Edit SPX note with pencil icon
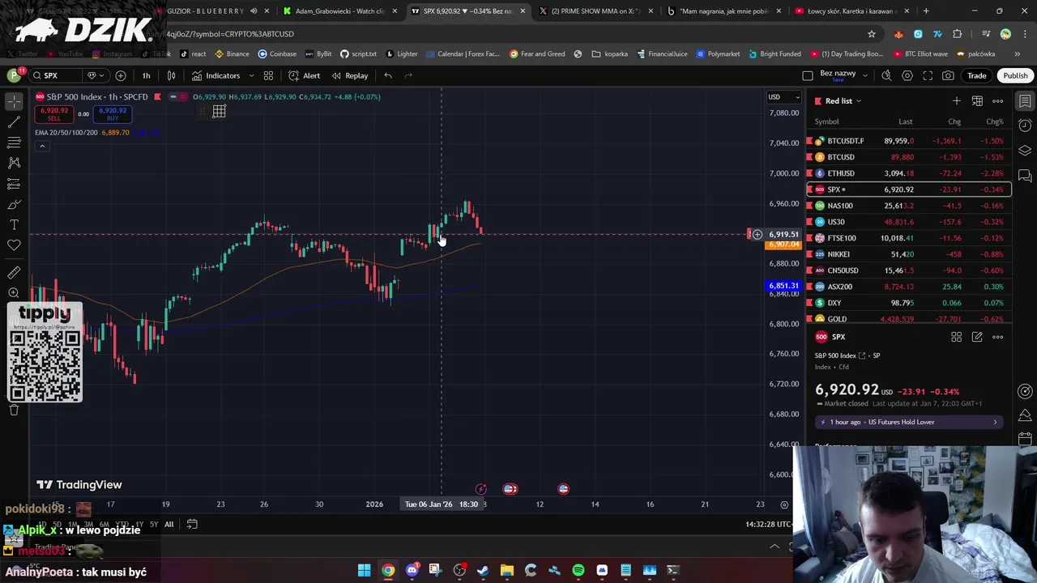 (x=977, y=337)
